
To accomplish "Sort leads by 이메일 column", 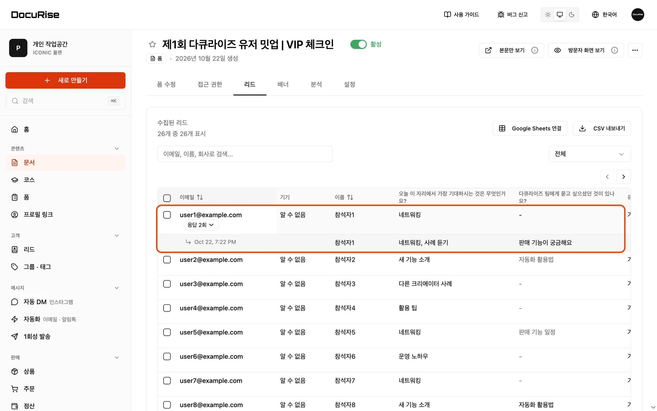I will [191, 197].
